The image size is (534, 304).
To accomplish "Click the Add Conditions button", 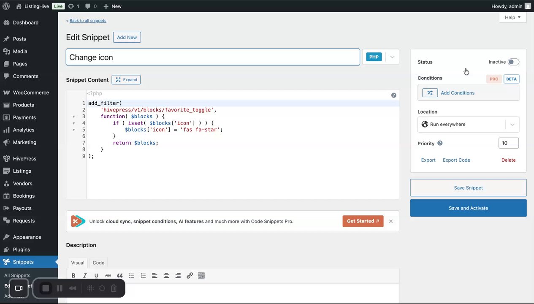I will [x=469, y=93].
